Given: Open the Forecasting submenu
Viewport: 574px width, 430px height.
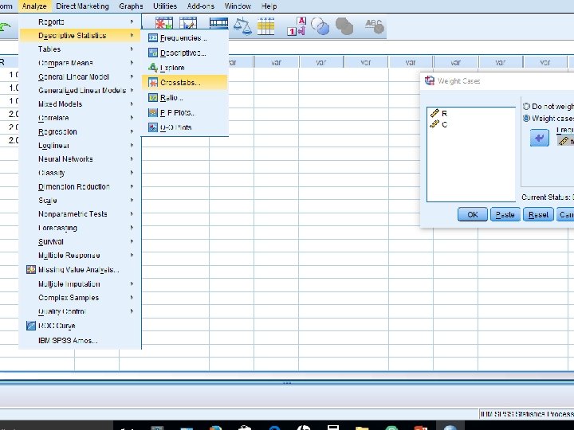Looking at the screenshot, I should [x=80, y=228].
